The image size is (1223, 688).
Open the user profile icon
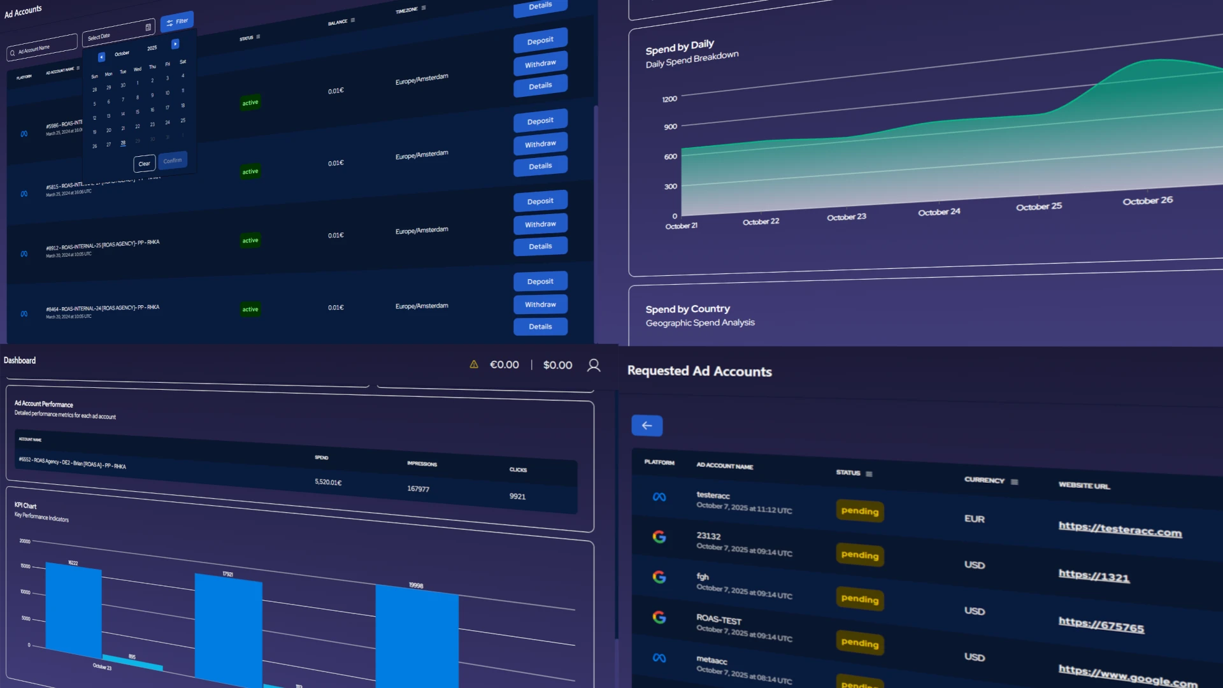coord(594,365)
